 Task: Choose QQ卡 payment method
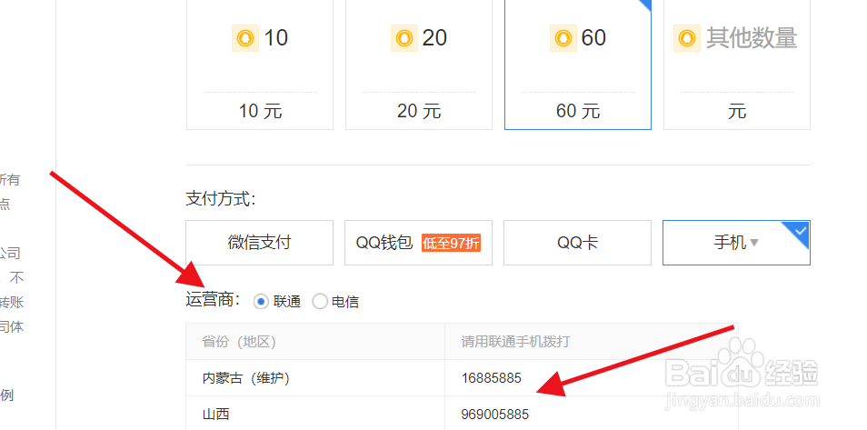pyautogui.click(x=578, y=243)
